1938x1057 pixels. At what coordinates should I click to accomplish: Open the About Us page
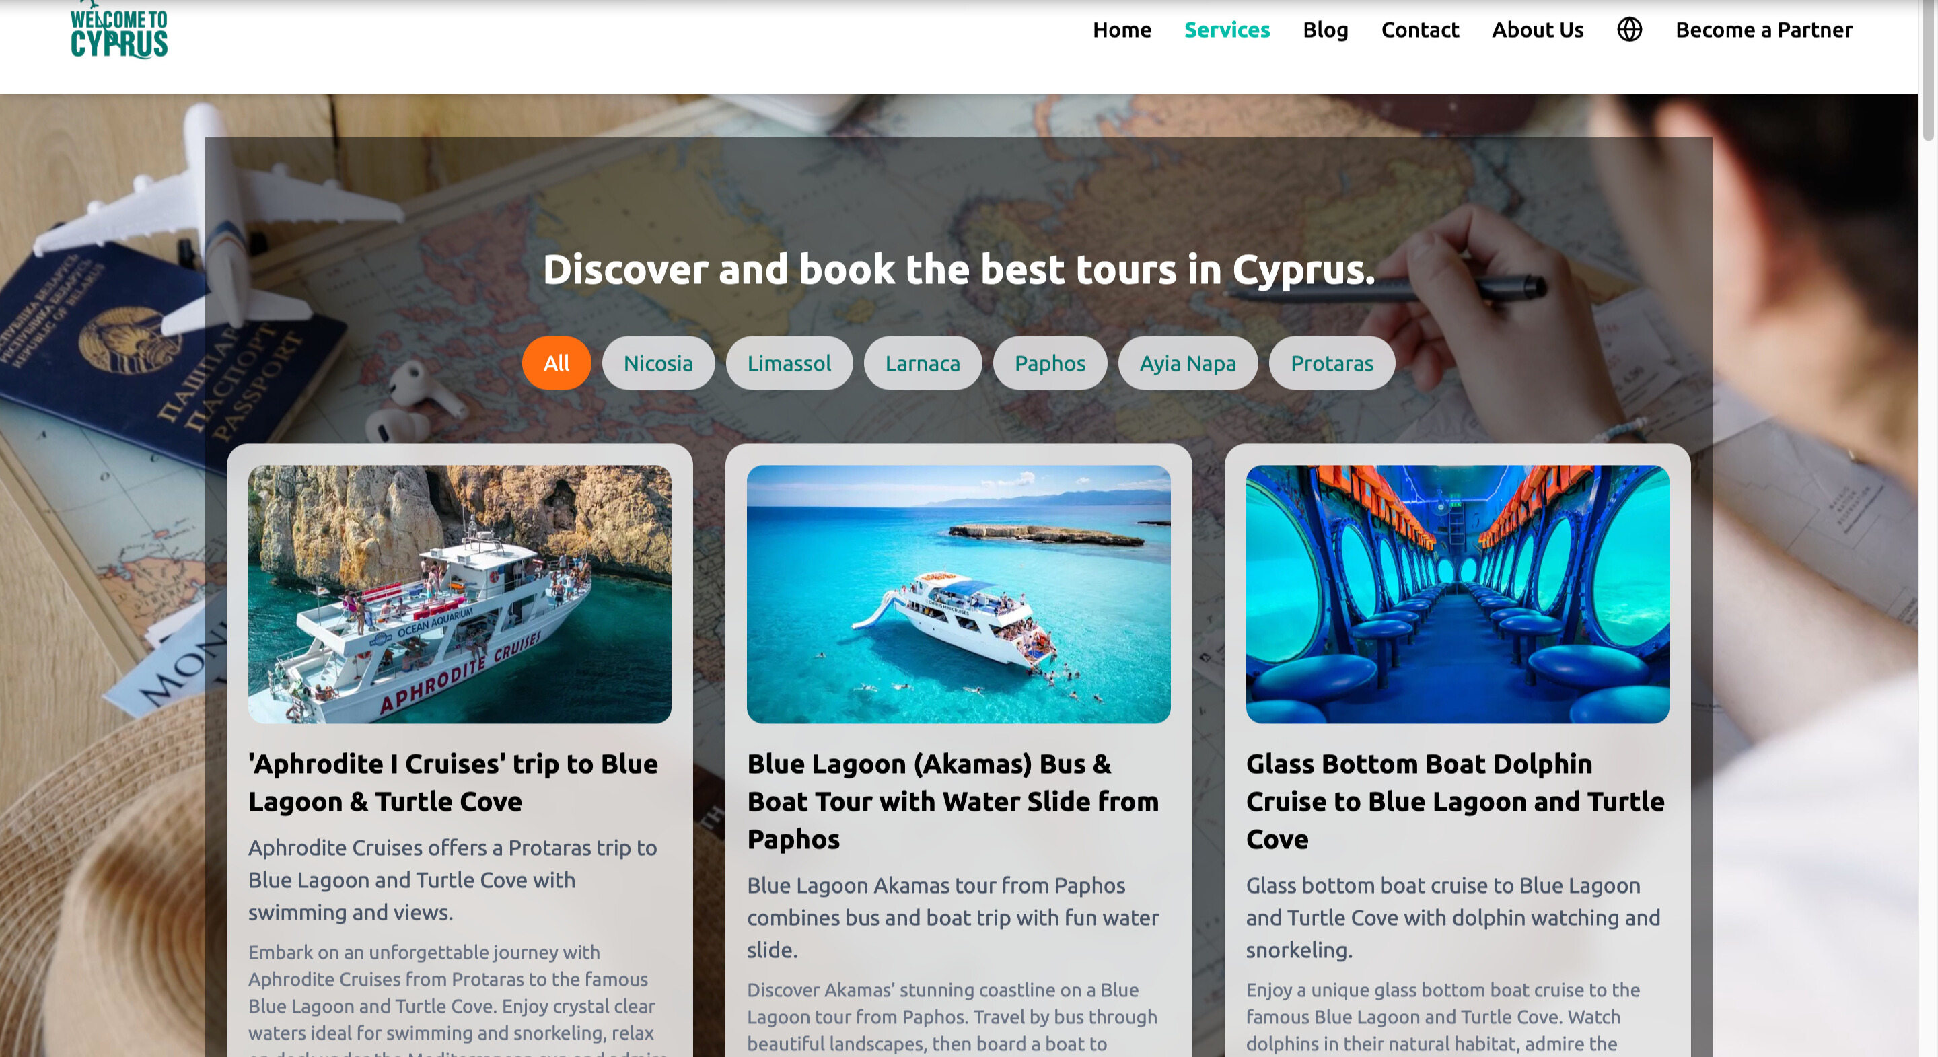point(1538,30)
